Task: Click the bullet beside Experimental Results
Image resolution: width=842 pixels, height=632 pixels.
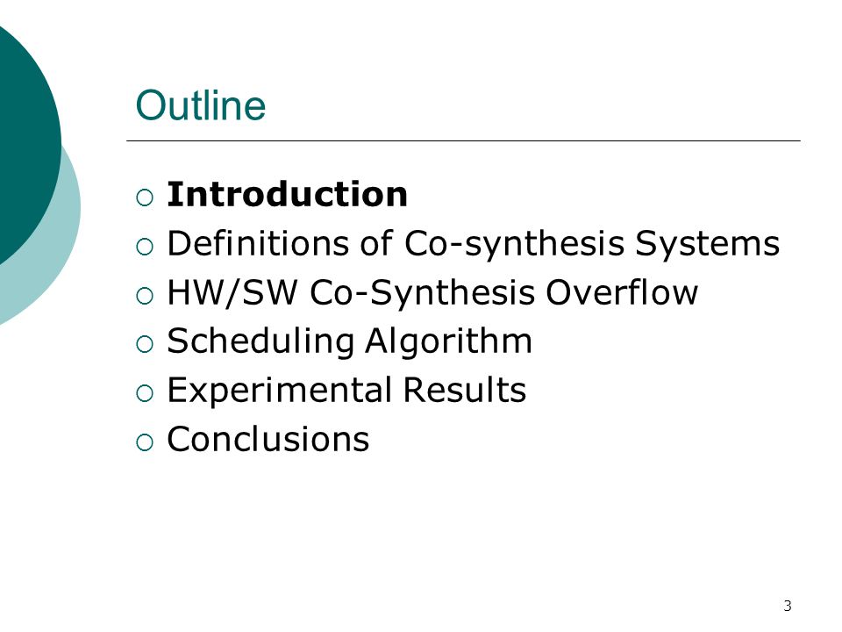Action: [x=145, y=393]
